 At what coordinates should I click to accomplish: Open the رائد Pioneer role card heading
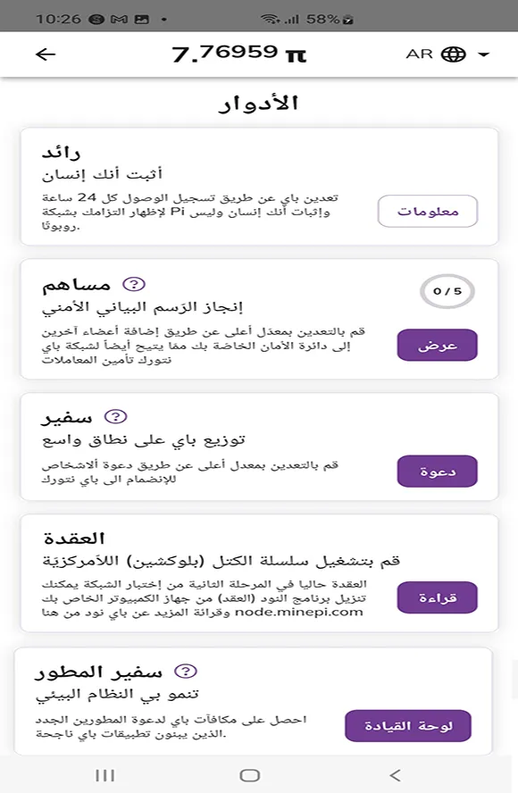62,152
